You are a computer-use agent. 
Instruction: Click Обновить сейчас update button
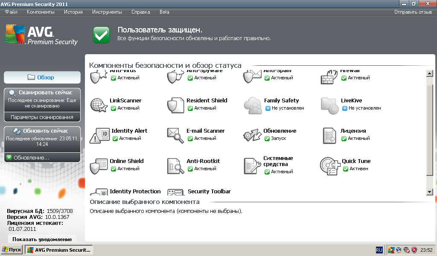(42, 139)
